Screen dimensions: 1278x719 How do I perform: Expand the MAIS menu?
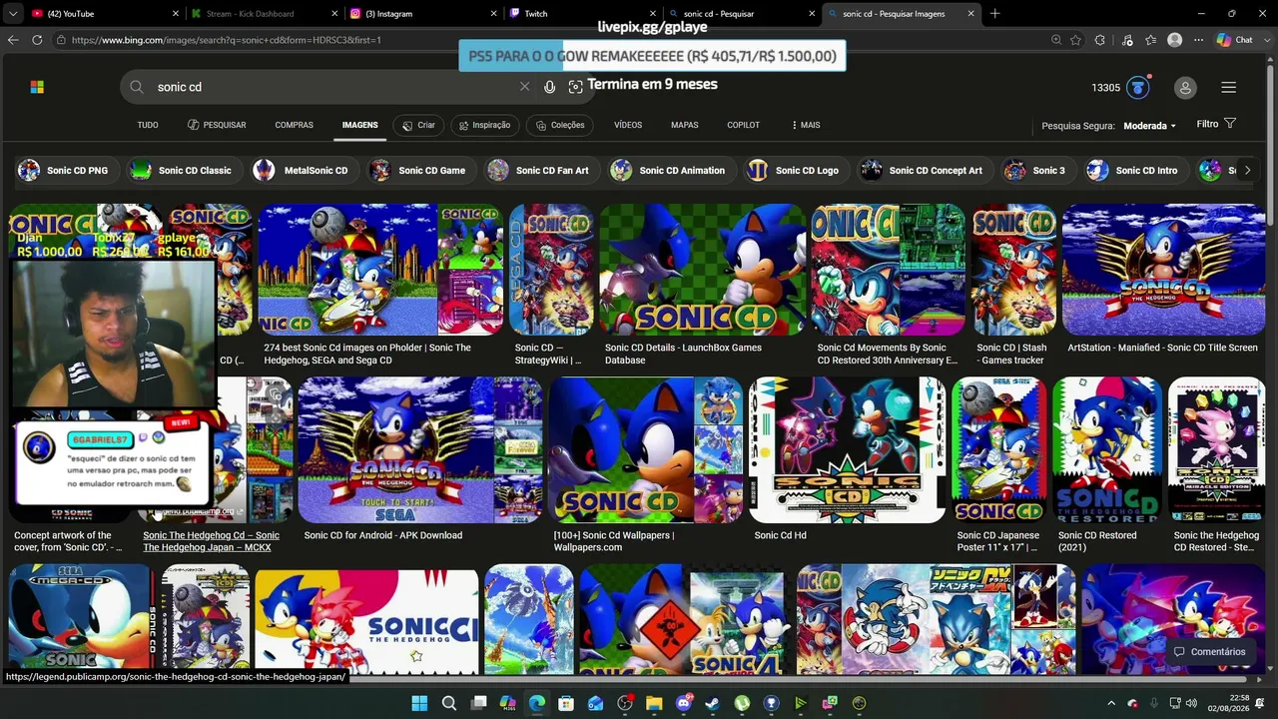[x=806, y=125]
